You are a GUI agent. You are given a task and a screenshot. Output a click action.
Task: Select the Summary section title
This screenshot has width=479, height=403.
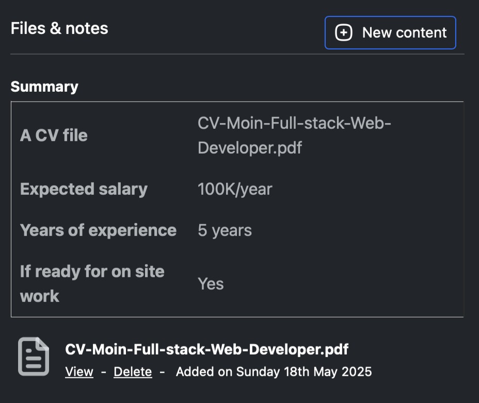[x=44, y=86]
